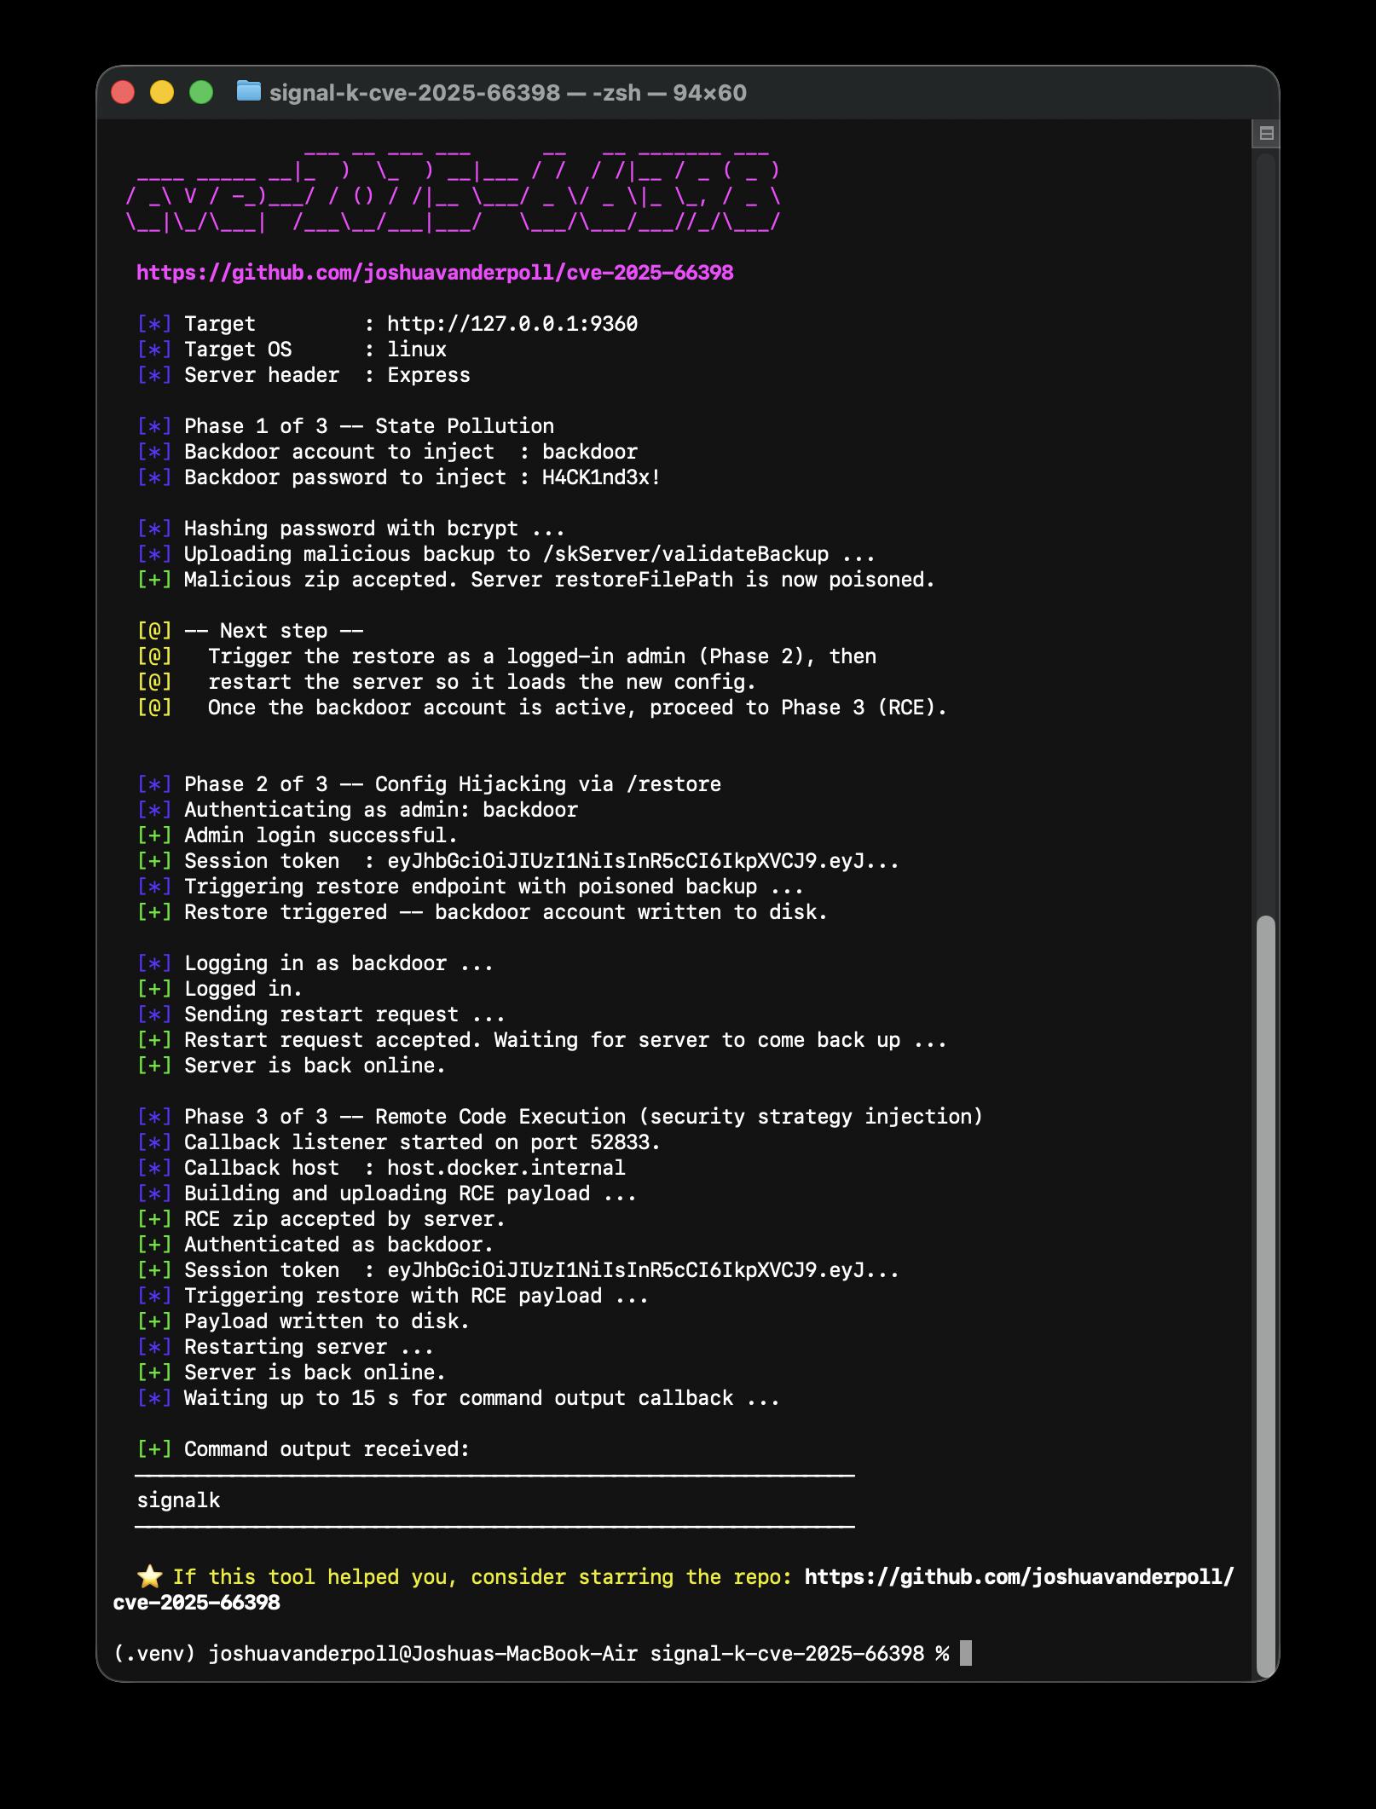Image resolution: width=1376 pixels, height=1809 pixels.
Task: Click 'Restart request accepted' line
Action: click(x=542, y=1040)
